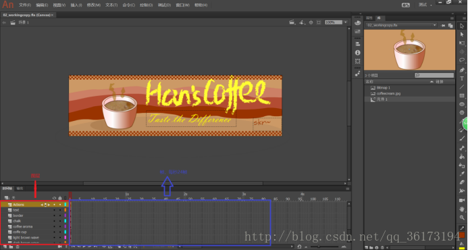Open the Info panel icon
Viewport: 468px width, 250px height.
tap(357, 53)
